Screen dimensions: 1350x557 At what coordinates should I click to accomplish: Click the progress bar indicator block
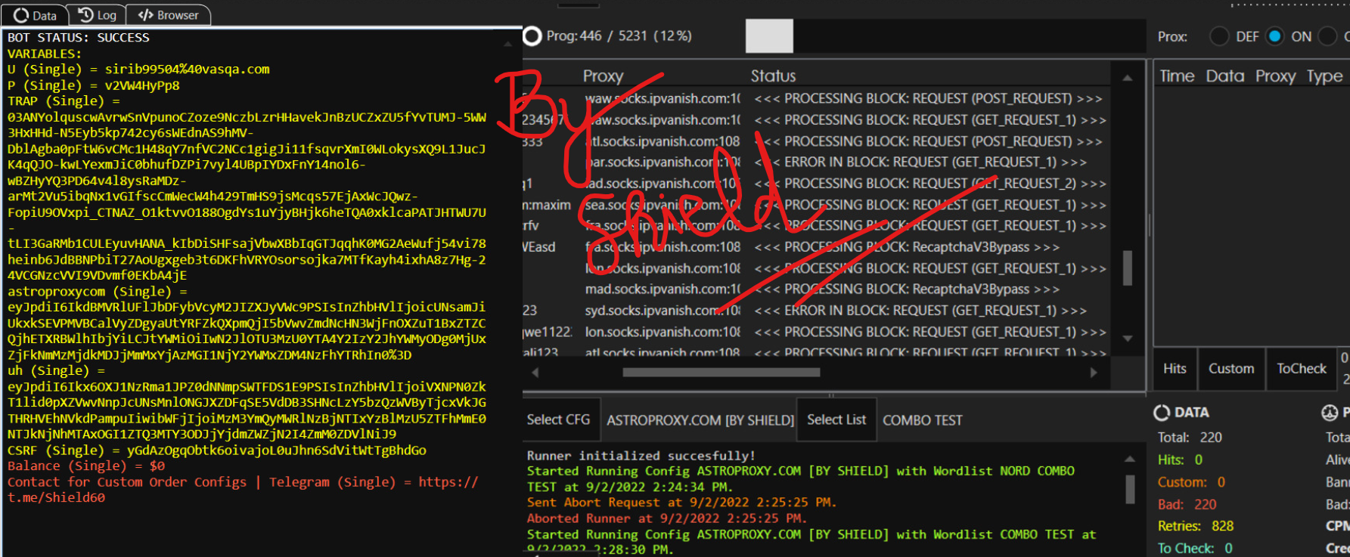click(x=769, y=36)
